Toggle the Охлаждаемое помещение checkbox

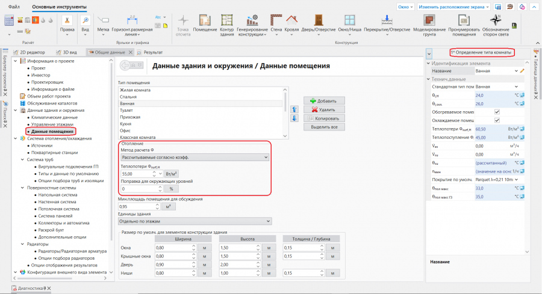point(497,120)
